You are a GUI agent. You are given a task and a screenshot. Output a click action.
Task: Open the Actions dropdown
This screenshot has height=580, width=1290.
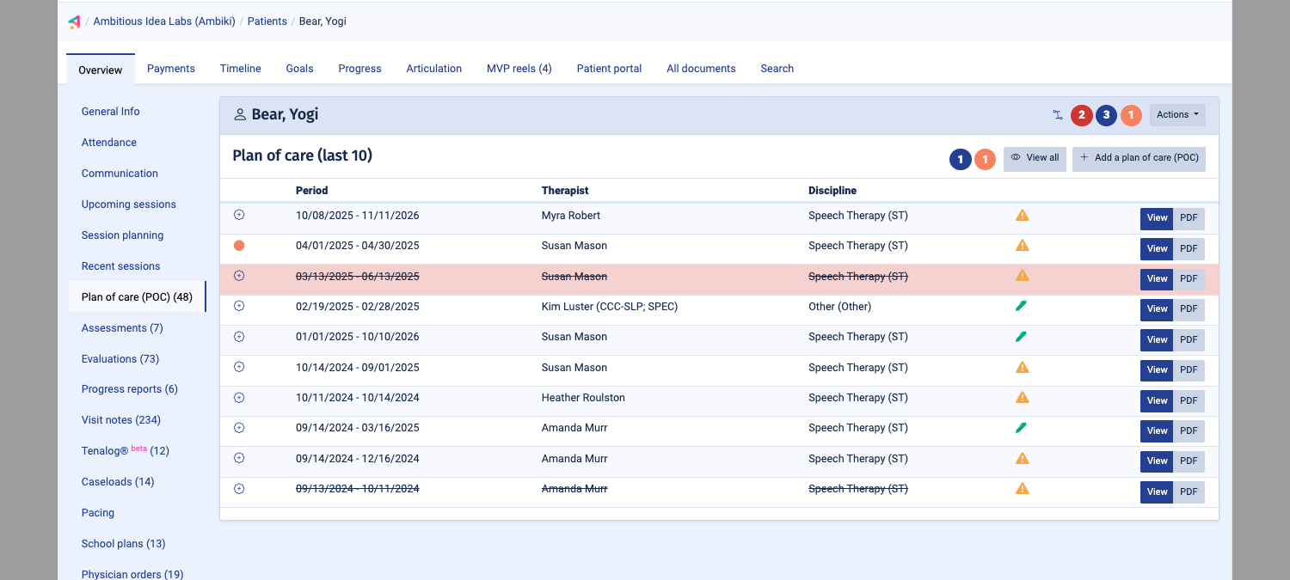point(1177,113)
